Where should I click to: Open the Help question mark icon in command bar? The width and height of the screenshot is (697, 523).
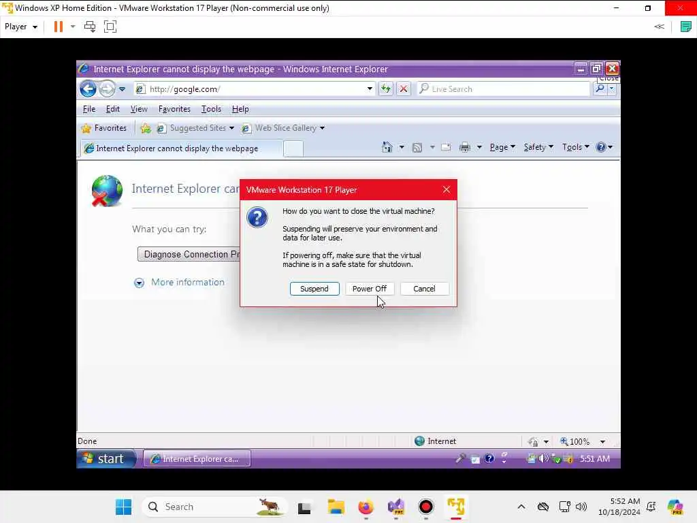[604, 147]
